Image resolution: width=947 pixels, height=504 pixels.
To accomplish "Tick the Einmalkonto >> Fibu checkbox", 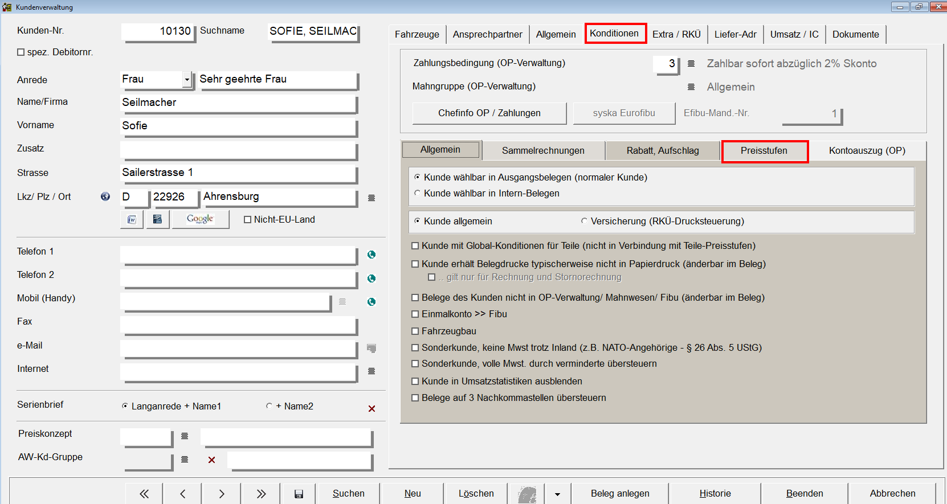I will click(x=415, y=314).
